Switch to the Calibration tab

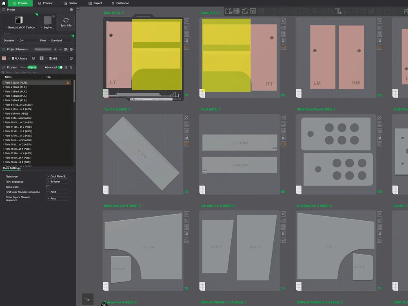click(120, 3)
